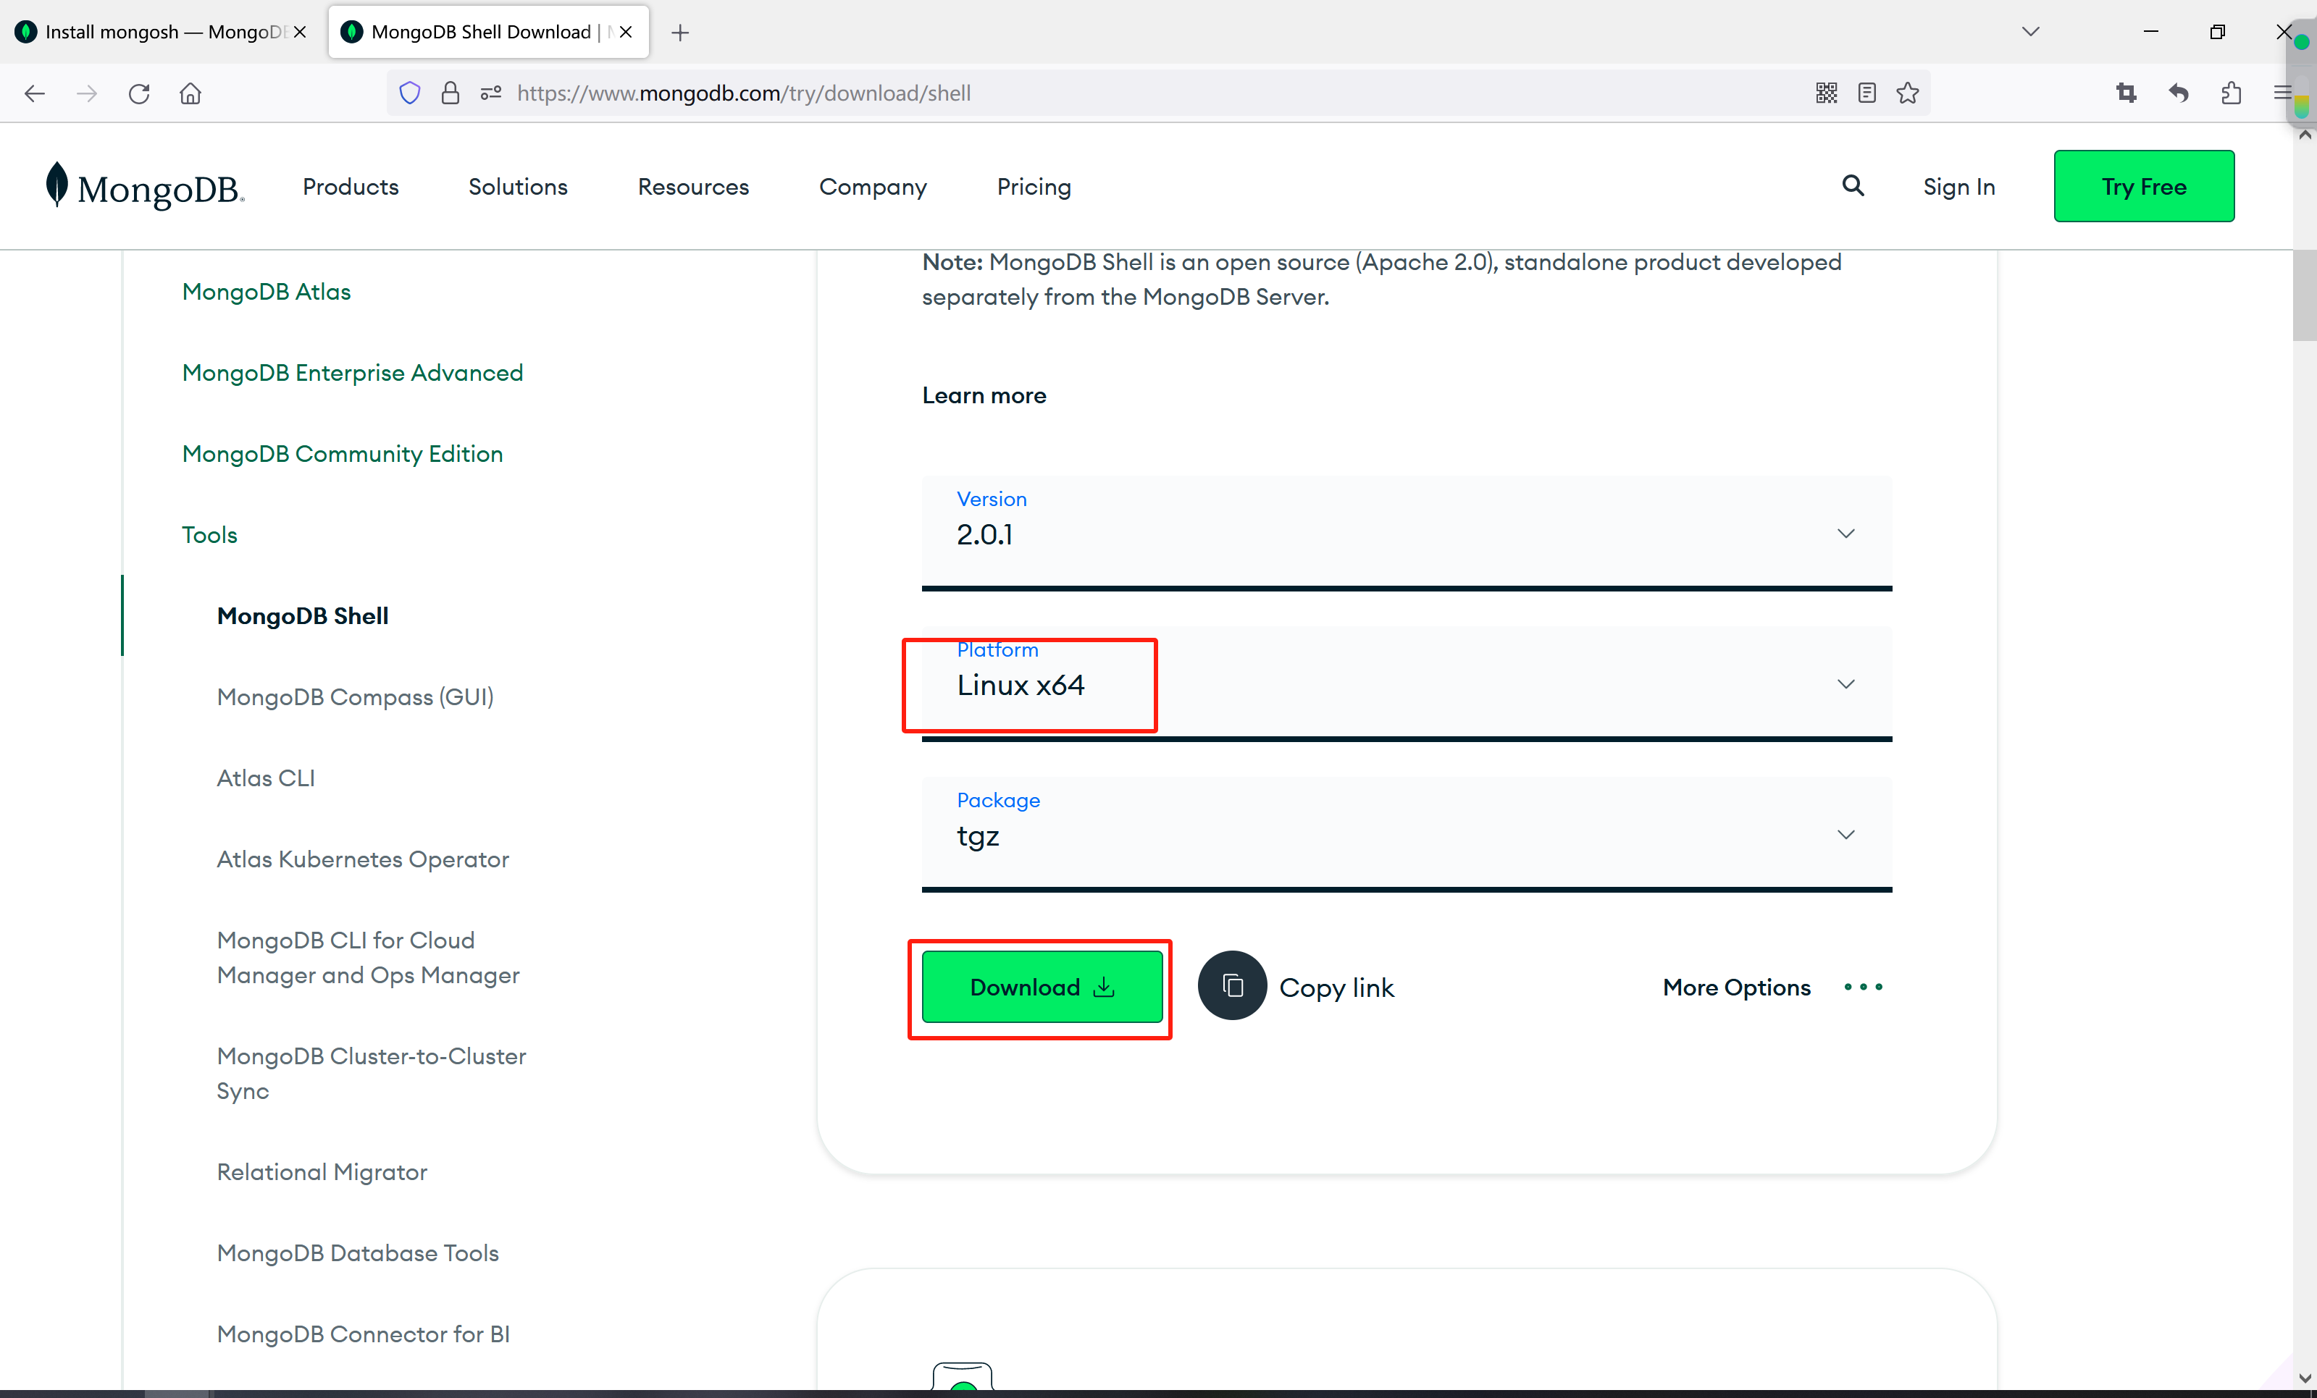This screenshot has height=1398, width=2317.
Task: Open MongoDB Compass (GUI) sidebar item
Action: point(356,698)
